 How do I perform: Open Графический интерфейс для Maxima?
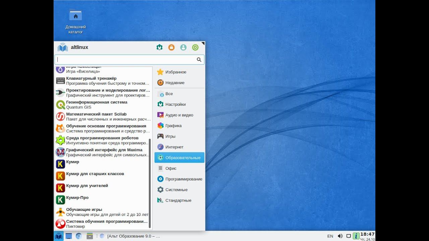click(x=103, y=152)
